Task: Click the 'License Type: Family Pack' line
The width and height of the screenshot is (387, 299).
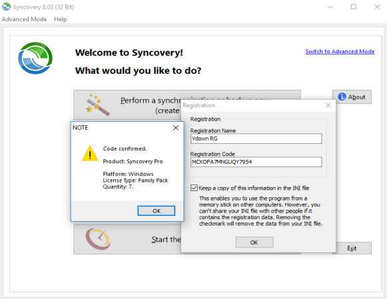Action: tap(135, 180)
